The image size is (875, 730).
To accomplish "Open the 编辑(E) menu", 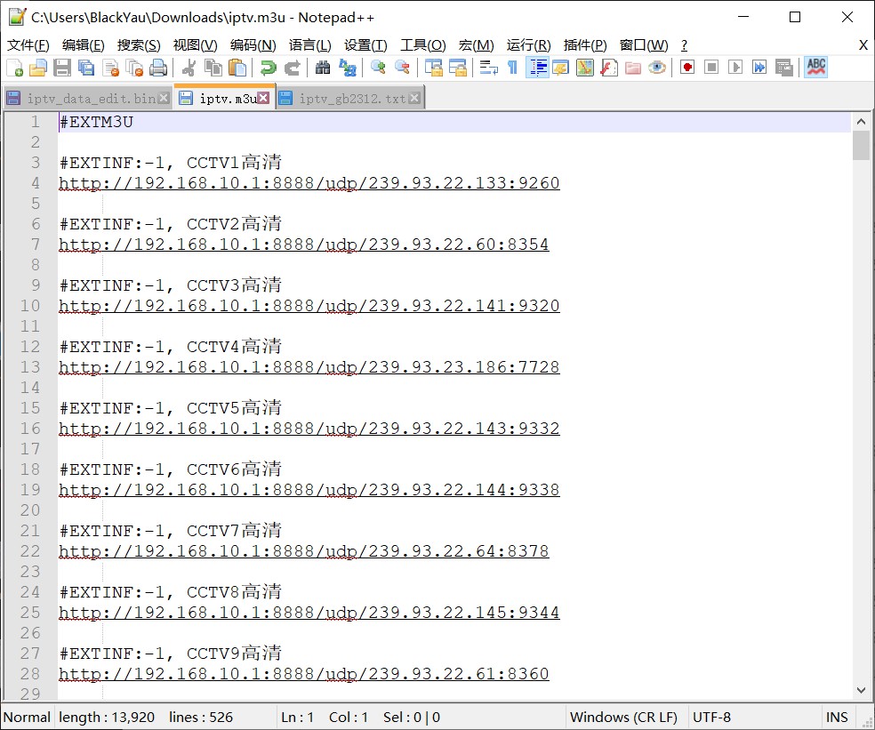I will point(84,45).
